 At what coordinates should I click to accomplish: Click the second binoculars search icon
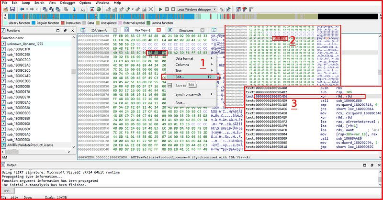point(52,9)
